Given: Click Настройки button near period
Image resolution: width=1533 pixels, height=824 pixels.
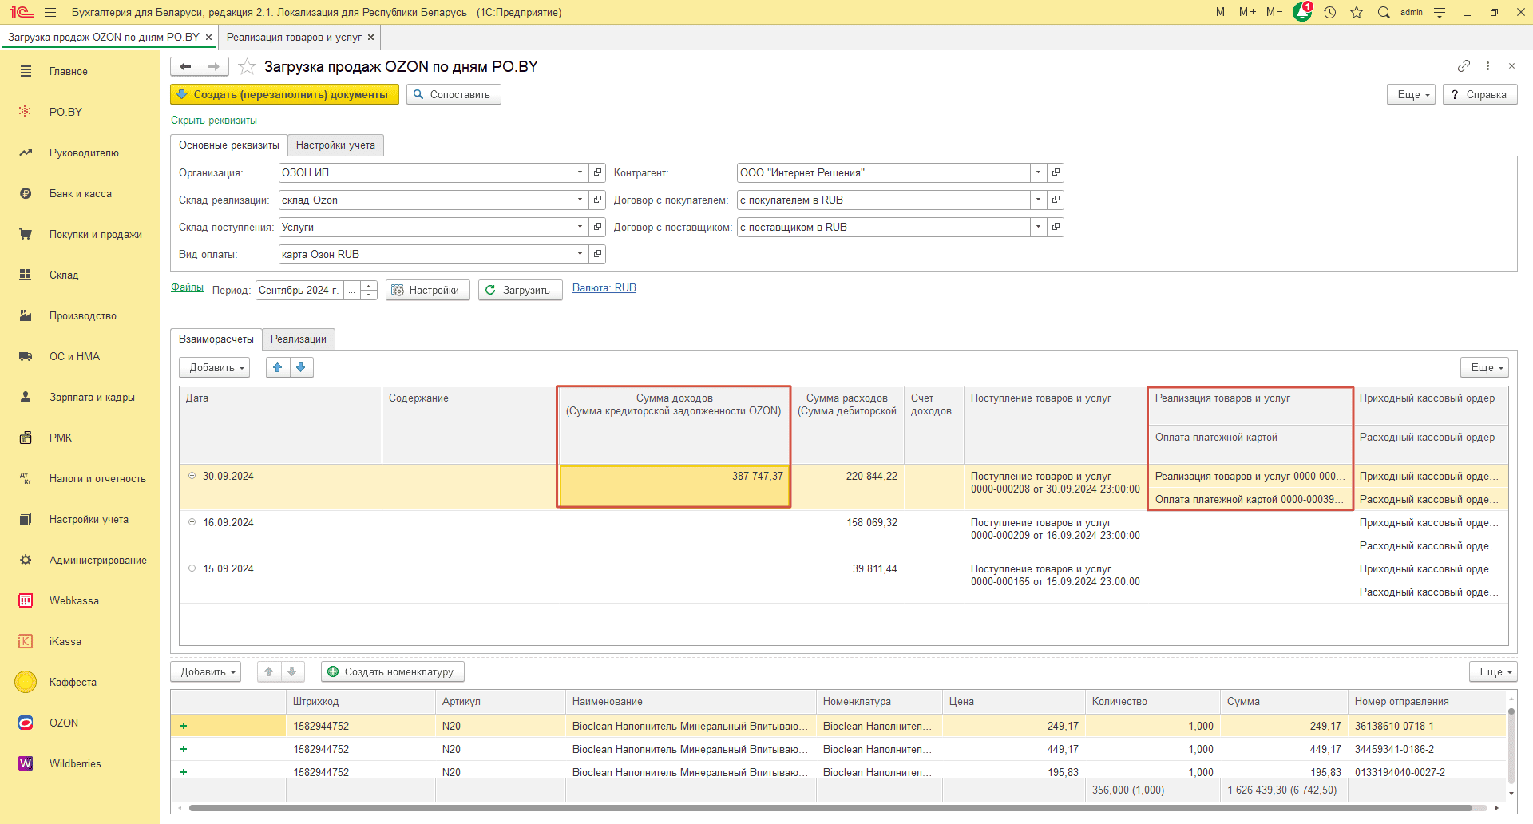Looking at the screenshot, I should (427, 291).
